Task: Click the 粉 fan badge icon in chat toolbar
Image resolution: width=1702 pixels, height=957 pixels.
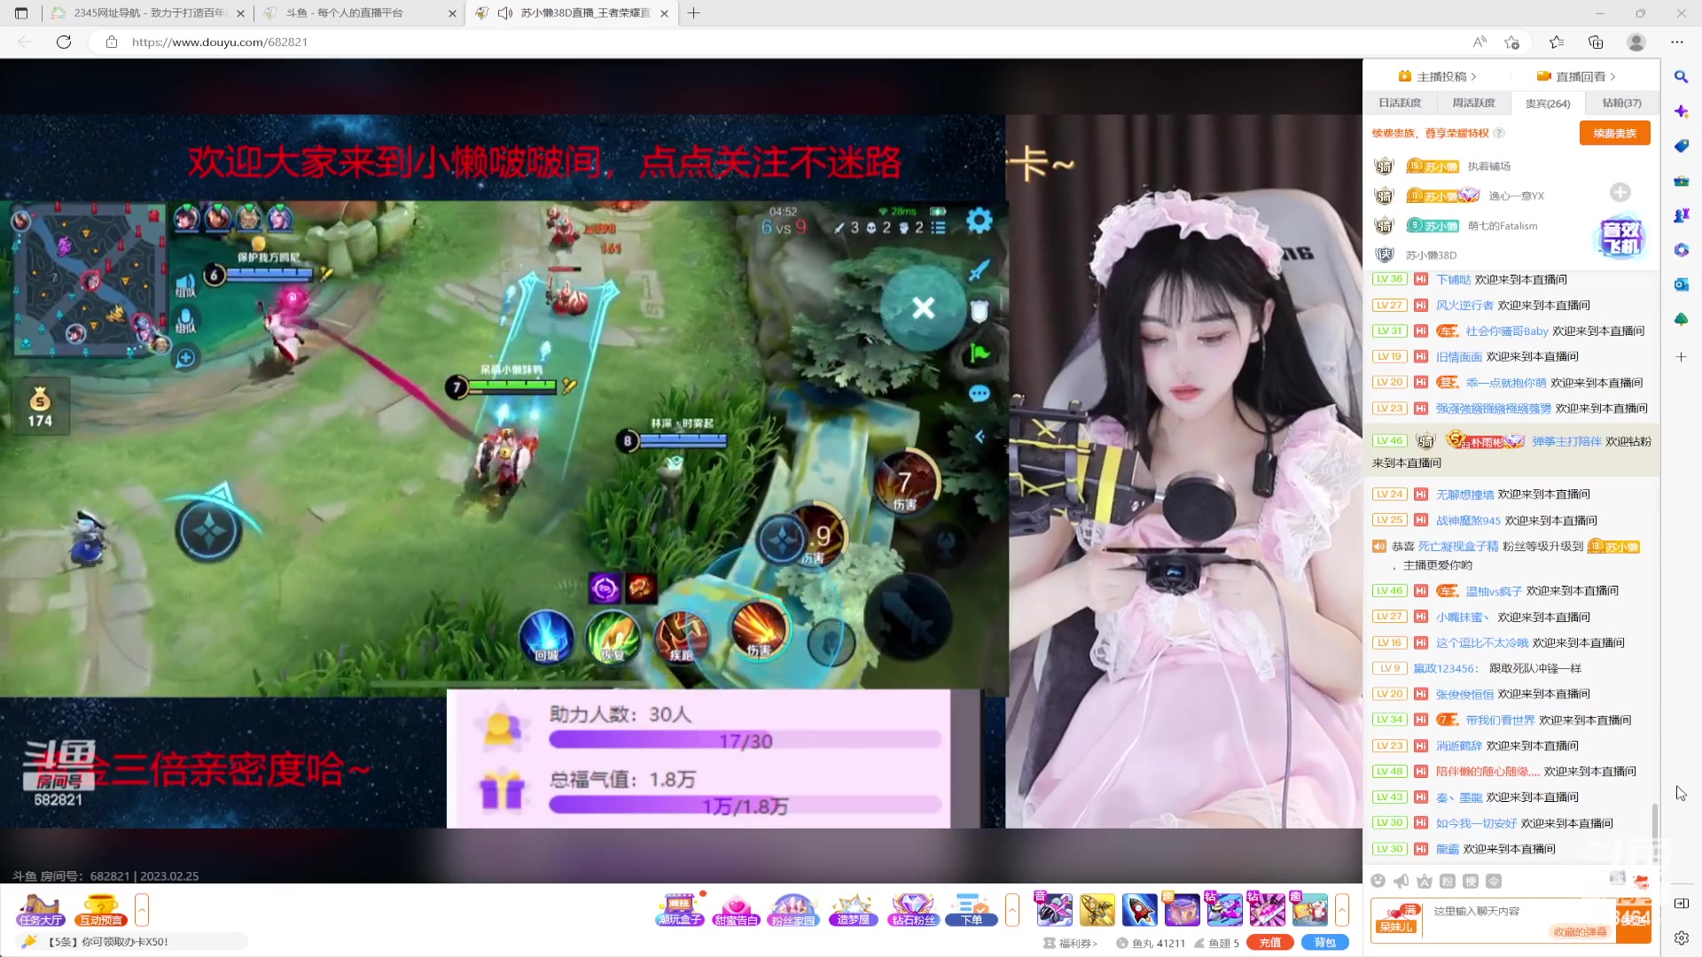Action: [1448, 881]
